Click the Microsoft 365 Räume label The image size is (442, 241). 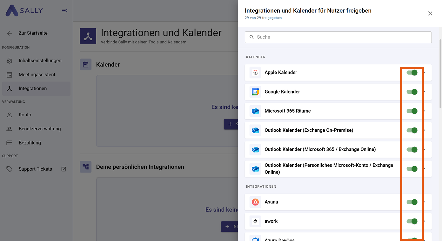pyautogui.click(x=288, y=111)
